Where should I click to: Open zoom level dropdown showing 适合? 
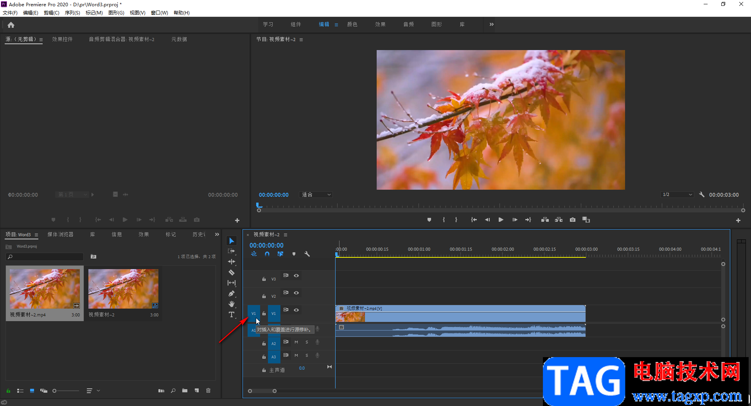pos(316,194)
